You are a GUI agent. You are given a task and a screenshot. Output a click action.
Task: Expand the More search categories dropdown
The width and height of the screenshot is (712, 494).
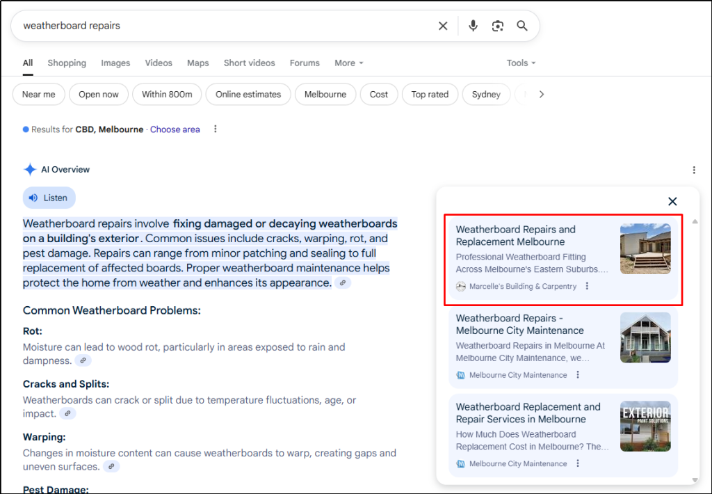(x=349, y=63)
